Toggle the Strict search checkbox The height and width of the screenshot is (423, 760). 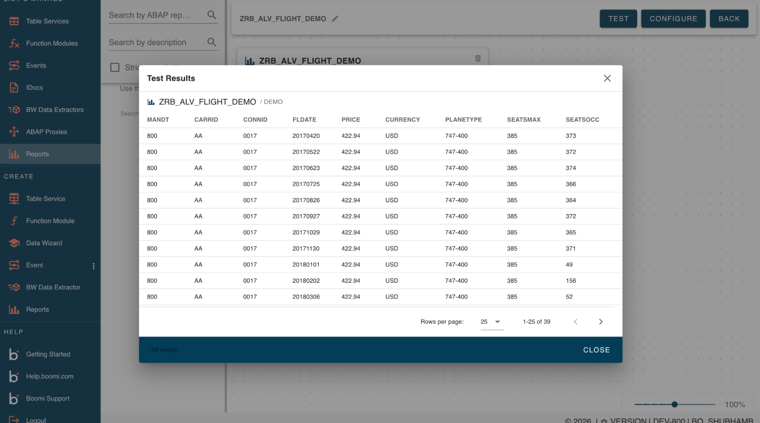[115, 68]
